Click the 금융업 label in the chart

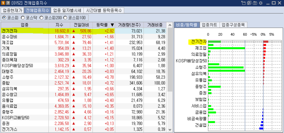pos(201,112)
